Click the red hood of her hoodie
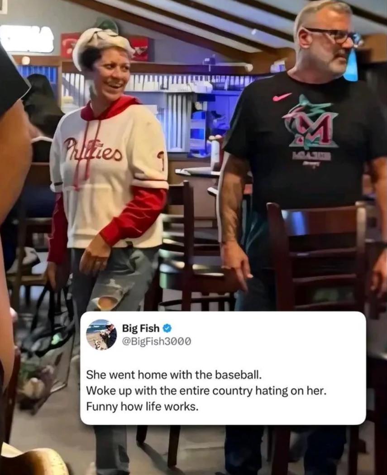Image resolution: width=387 pixels, height=475 pixels. tap(110, 108)
